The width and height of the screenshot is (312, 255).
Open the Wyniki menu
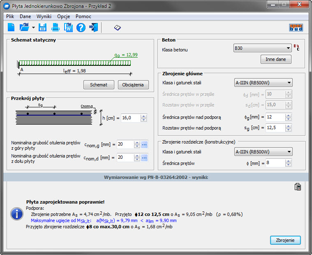(44, 16)
